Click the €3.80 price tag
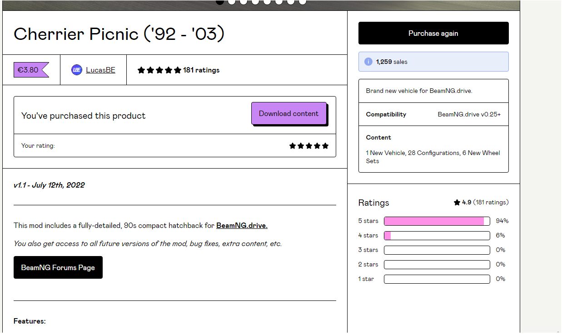The width and height of the screenshot is (562, 334). tap(31, 70)
